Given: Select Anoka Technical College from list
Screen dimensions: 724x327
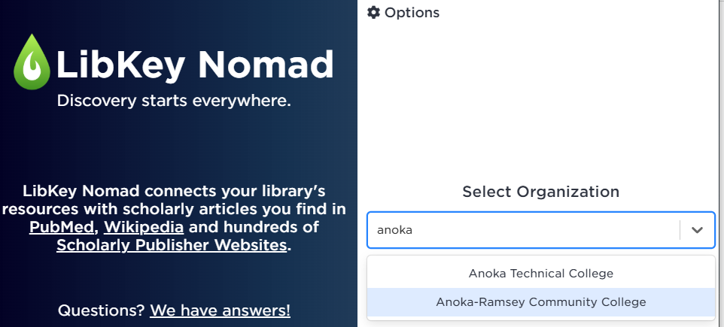Looking at the screenshot, I should (x=540, y=274).
